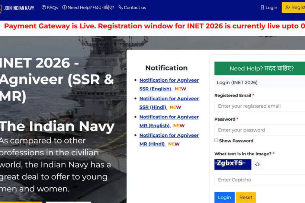Open Need Help? in the top navigation
The image size is (305, 203).
point(88,7)
